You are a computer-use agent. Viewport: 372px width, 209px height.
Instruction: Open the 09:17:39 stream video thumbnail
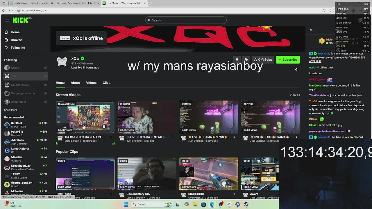pos(271,117)
